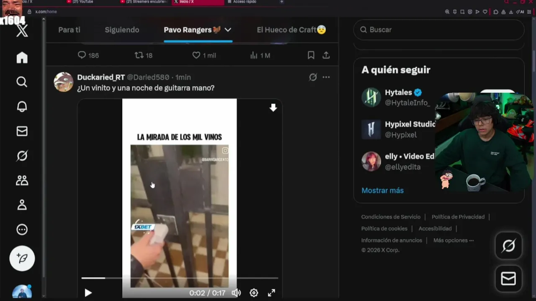Click the Hytales profile avatar
This screenshot has height=301, width=536.
click(371, 97)
